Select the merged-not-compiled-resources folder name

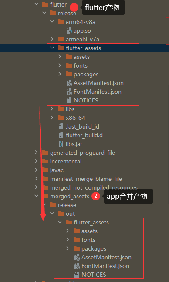[94, 187]
